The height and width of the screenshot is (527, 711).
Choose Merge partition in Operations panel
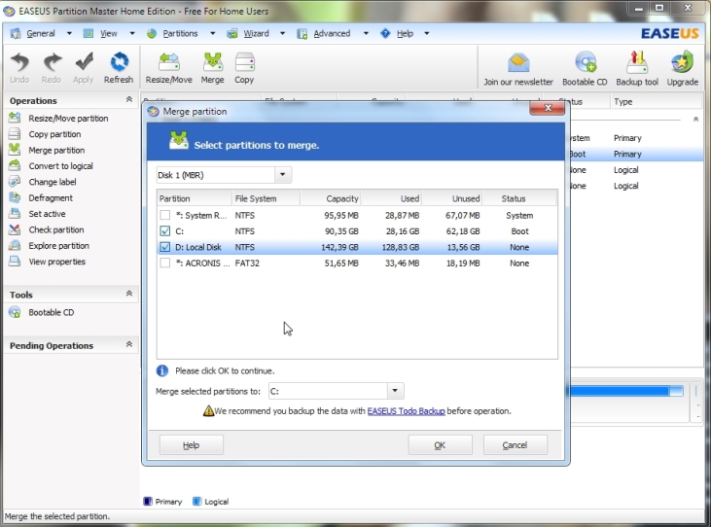pyautogui.click(x=56, y=150)
